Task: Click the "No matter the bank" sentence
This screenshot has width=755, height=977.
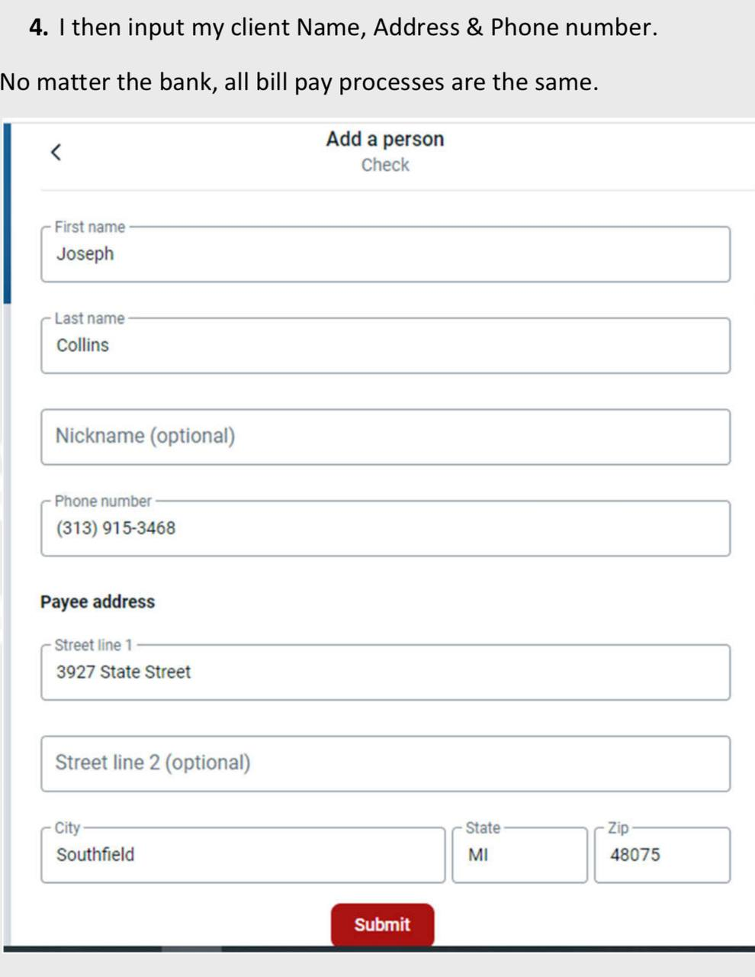Action: (299, 82)
